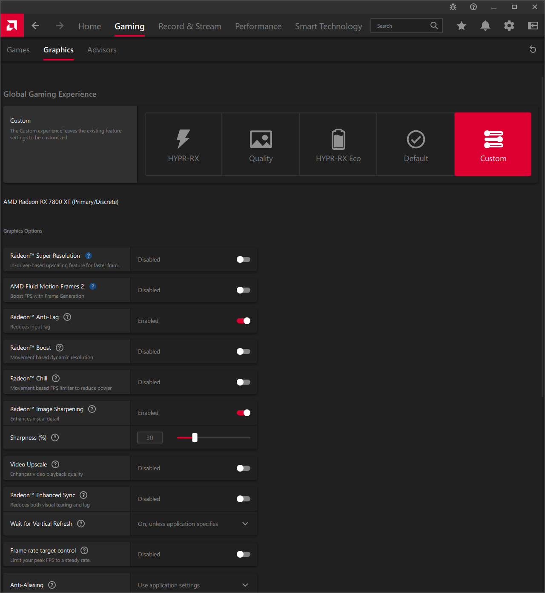Open the Performance tab
This screenshot has height=593, width=545.
click(x=258, y=26)
